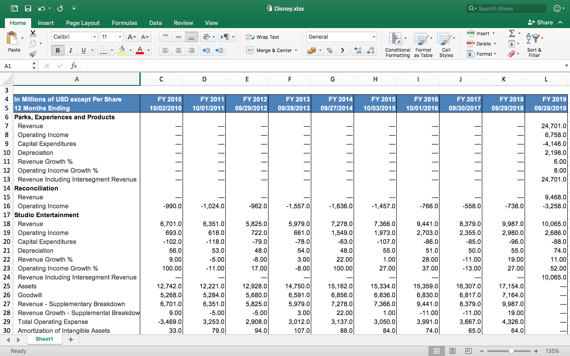Click the Clear eraser icon

pyautogui.click(x=512, y=54)
